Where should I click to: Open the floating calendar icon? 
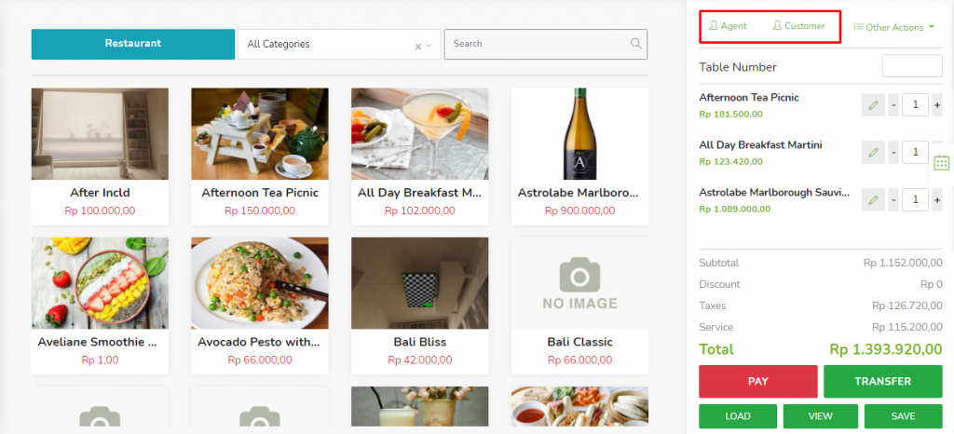coord(941,162)
